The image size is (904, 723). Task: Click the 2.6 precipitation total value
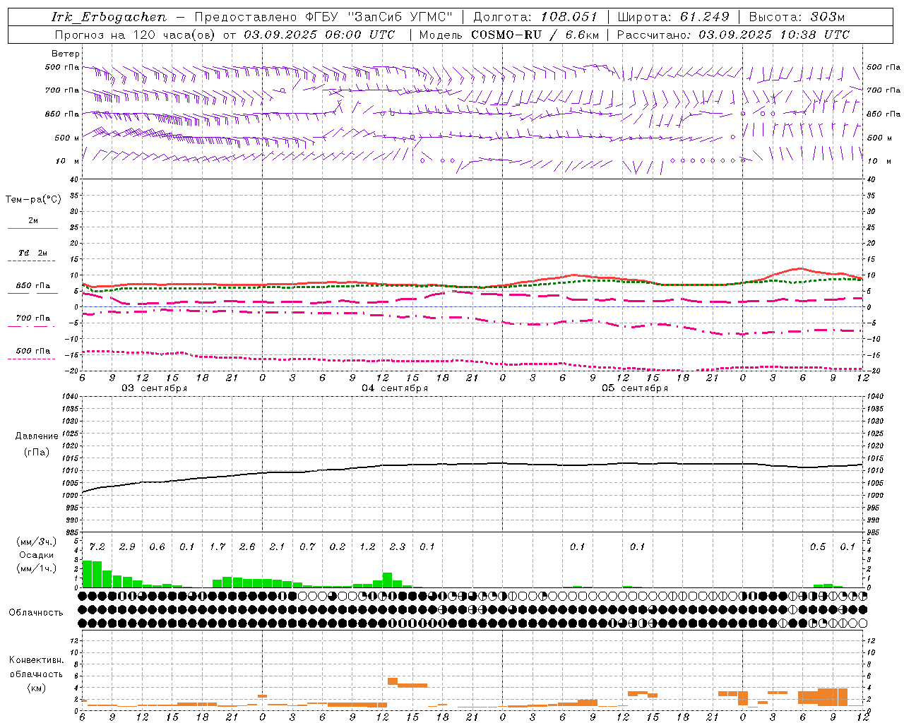(x=247, y=547)
